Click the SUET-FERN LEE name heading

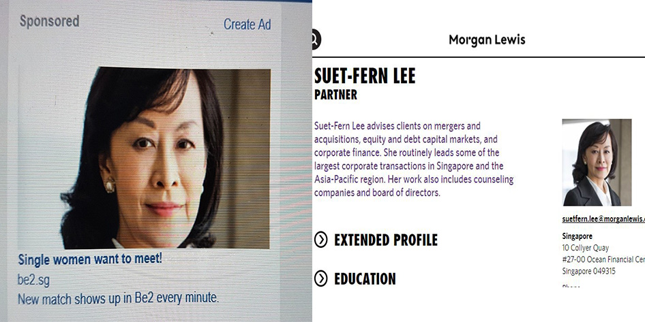(365, 76)
